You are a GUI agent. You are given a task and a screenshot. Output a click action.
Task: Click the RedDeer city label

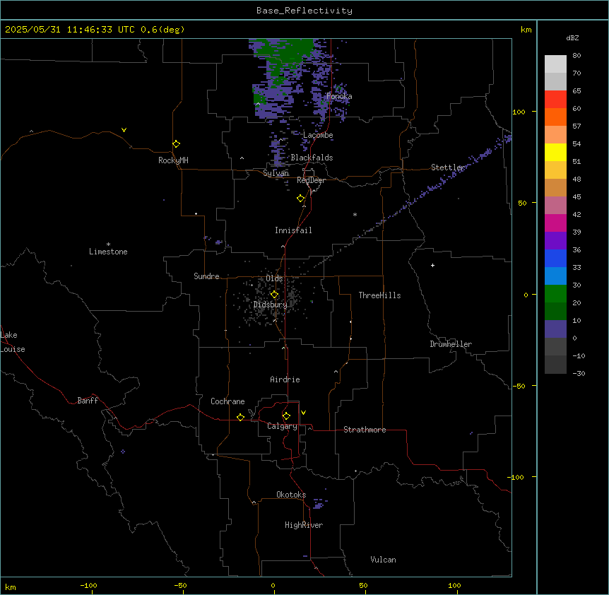311,180
